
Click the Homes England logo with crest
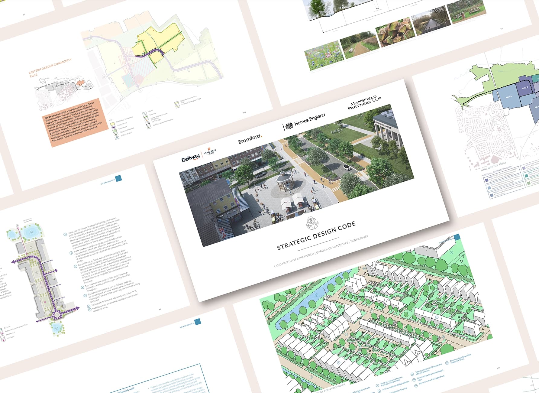tap(305, 121)
